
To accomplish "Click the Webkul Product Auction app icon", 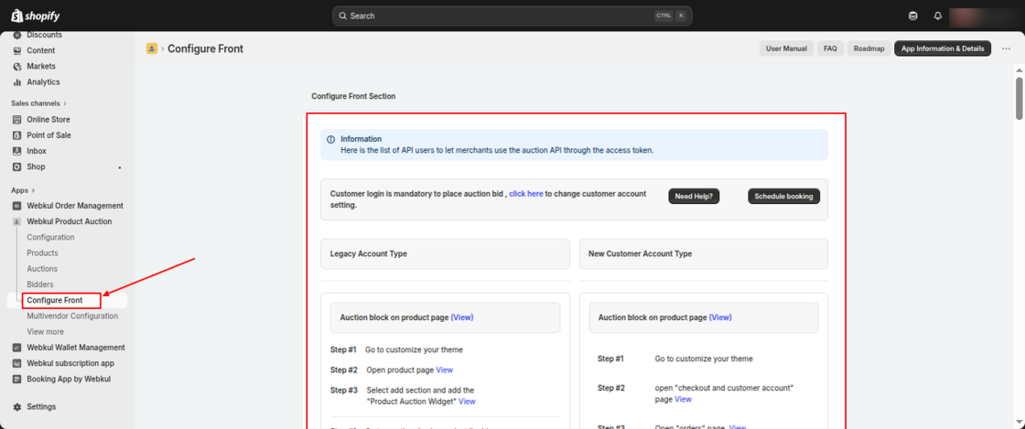I will [x=17, y=221].
